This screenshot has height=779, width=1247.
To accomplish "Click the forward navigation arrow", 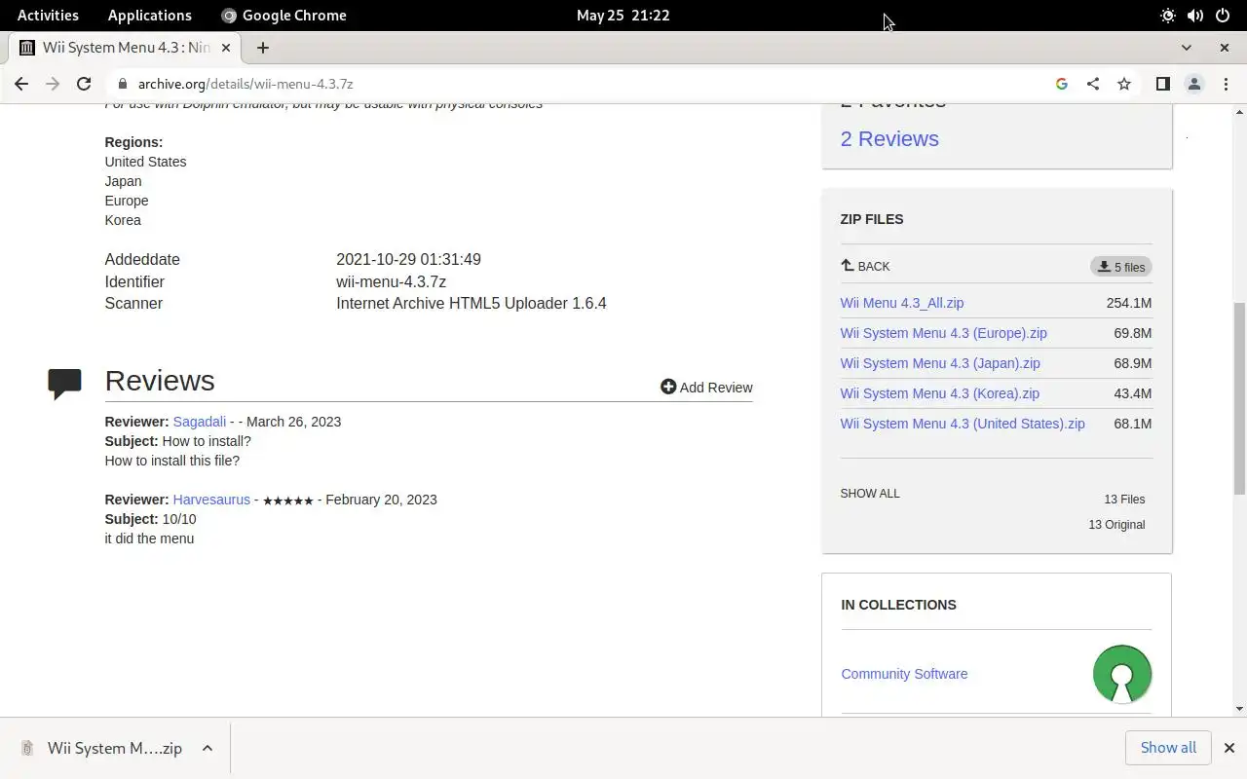I will 53,84.
